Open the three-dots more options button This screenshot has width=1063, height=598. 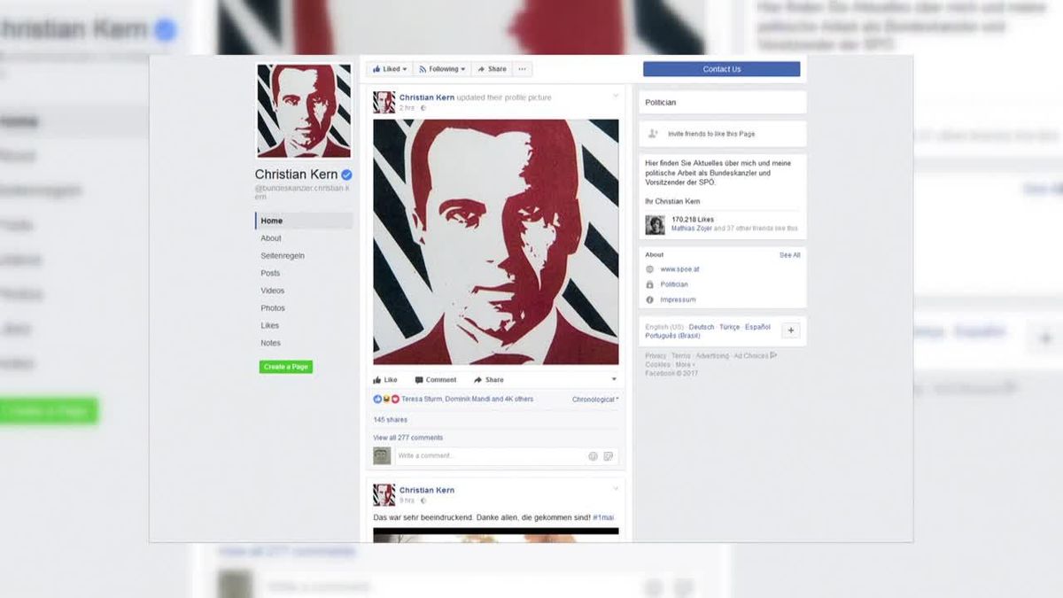[x=522, y=69]
